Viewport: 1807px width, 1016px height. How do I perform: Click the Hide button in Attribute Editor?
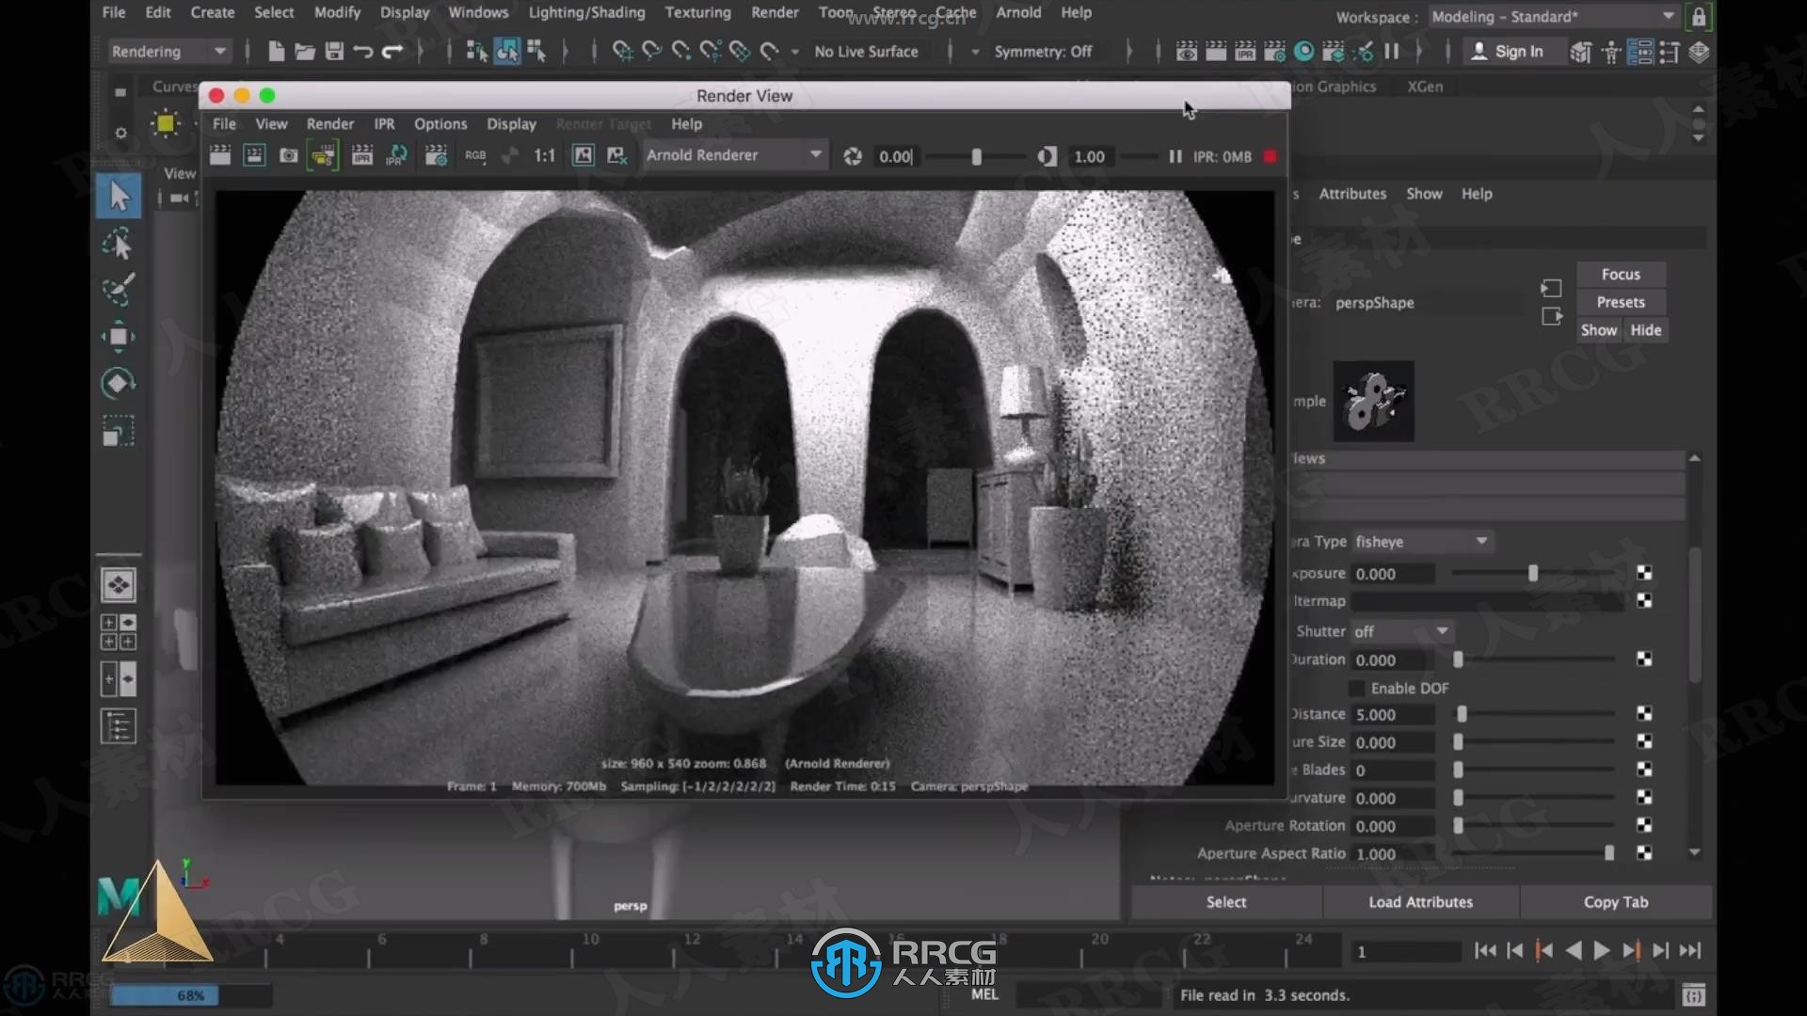(x=1646, y=330)
